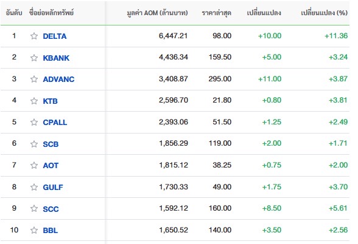Screen dimensions: 358x244
Task: Open the KBANK stock page
Action: click(56, 58)
